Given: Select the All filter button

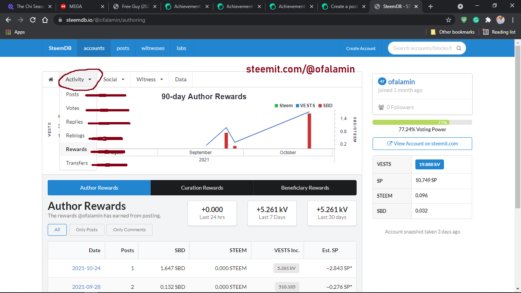Looking at the screenshot, I should click(x=57, y=230).
